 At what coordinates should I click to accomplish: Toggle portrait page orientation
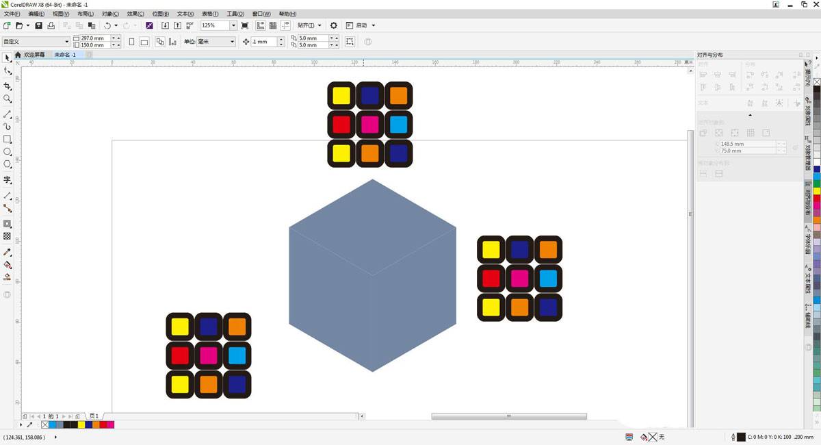pyautogui.click(x=131, y=42)
